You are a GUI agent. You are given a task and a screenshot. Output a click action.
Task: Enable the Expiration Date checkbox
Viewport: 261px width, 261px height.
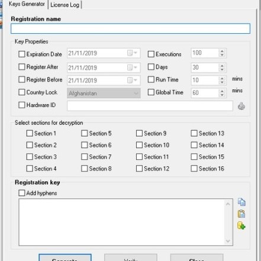pyautogui.click(x=22, y=54)
